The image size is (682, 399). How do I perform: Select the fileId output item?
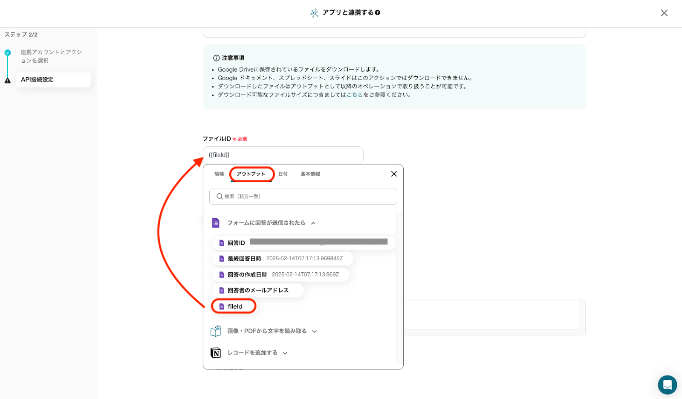click(x=234, y=306)
